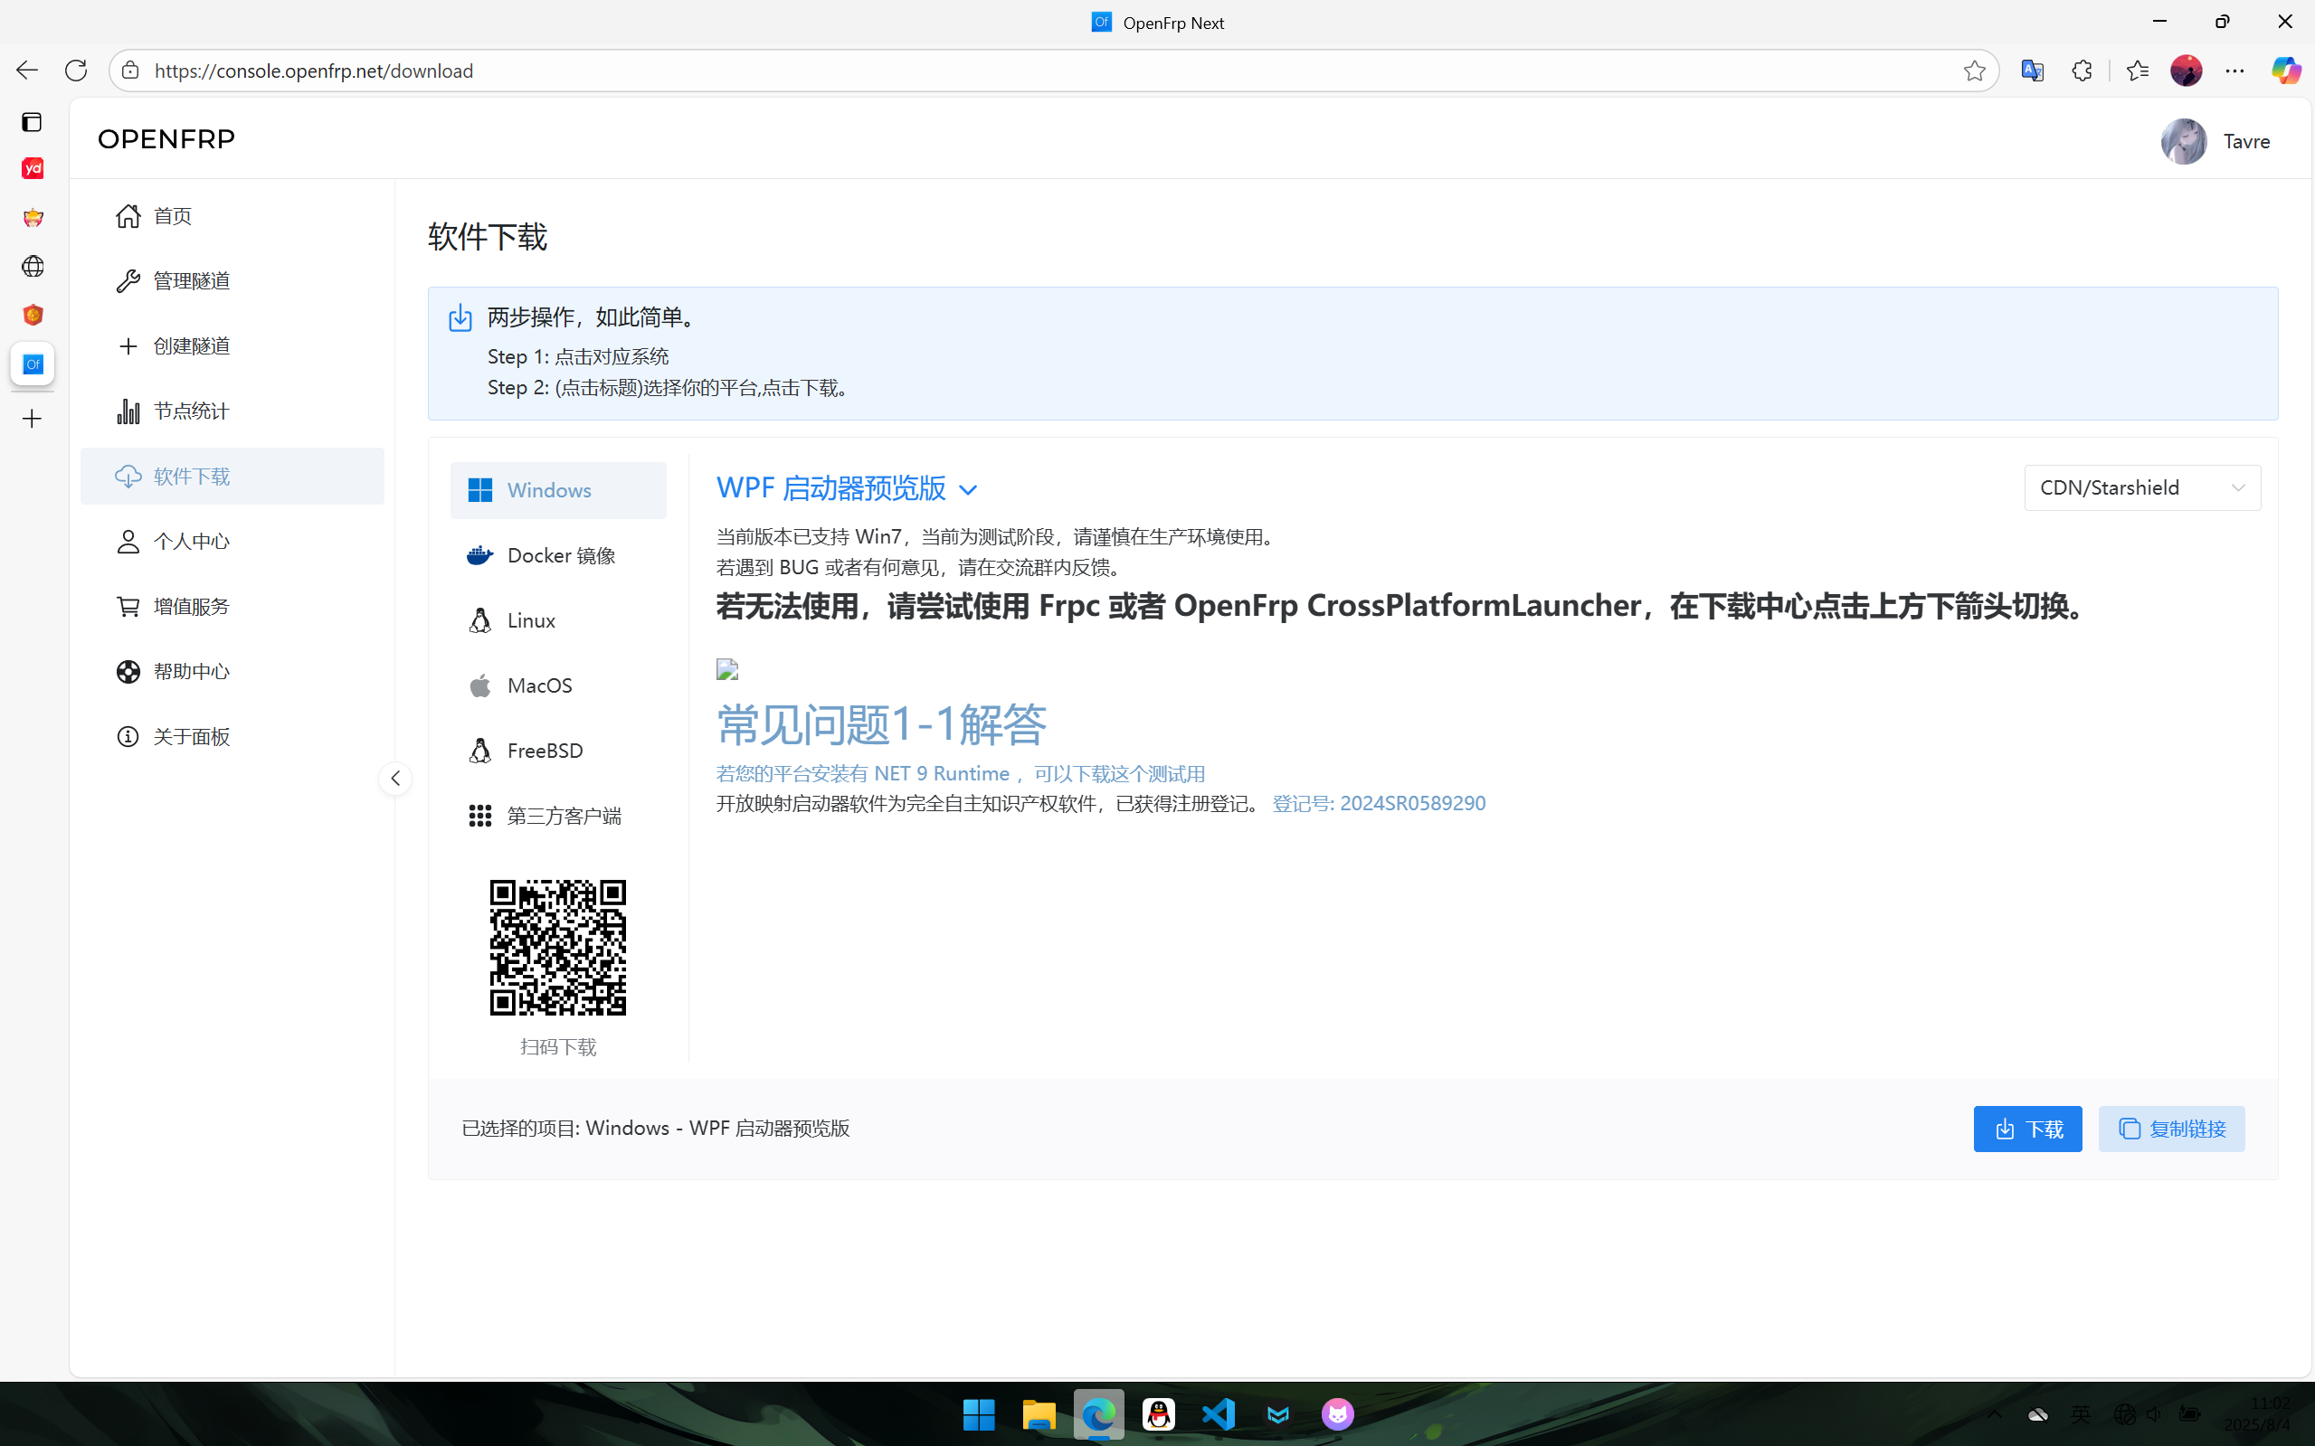Open 个人中心 in the sidebar
The image size is (2315, 1446).
click(x=232, y=542)
